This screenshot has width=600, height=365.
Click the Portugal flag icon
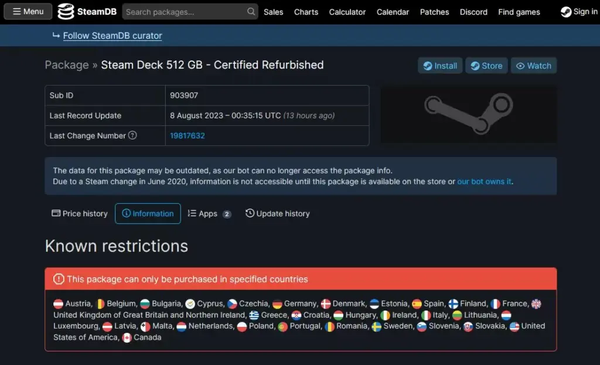pyautogui.click(x=283, y=327)
